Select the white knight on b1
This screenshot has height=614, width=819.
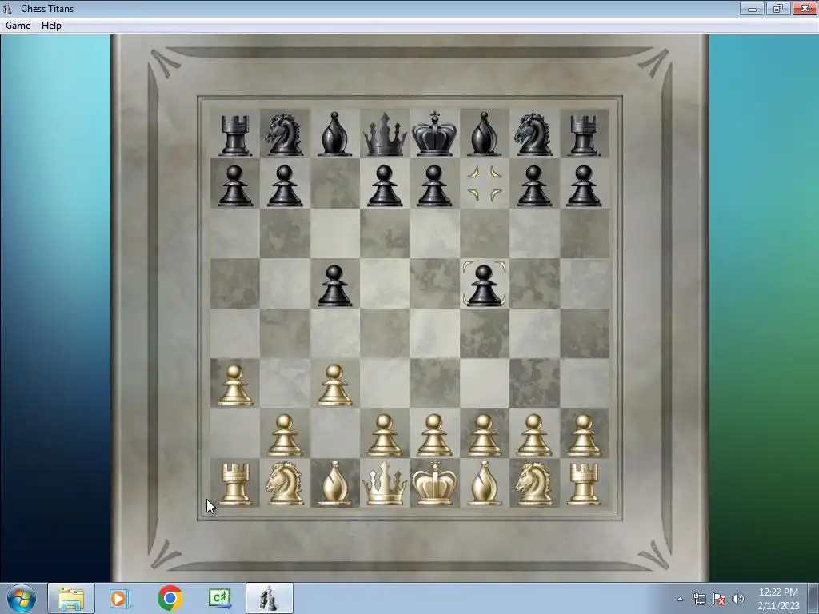click(285, 484)
